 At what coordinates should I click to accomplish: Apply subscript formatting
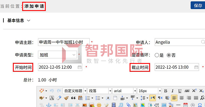click(x=201, y=91)
